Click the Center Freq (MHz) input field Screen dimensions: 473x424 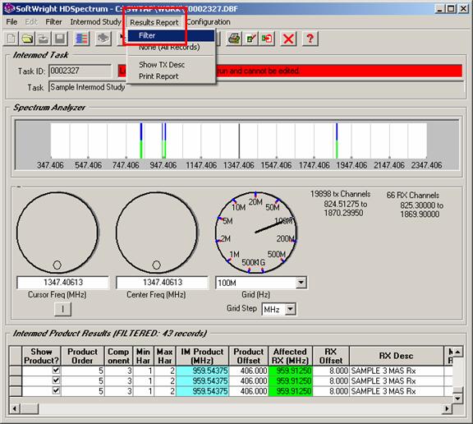click(163, 283)
